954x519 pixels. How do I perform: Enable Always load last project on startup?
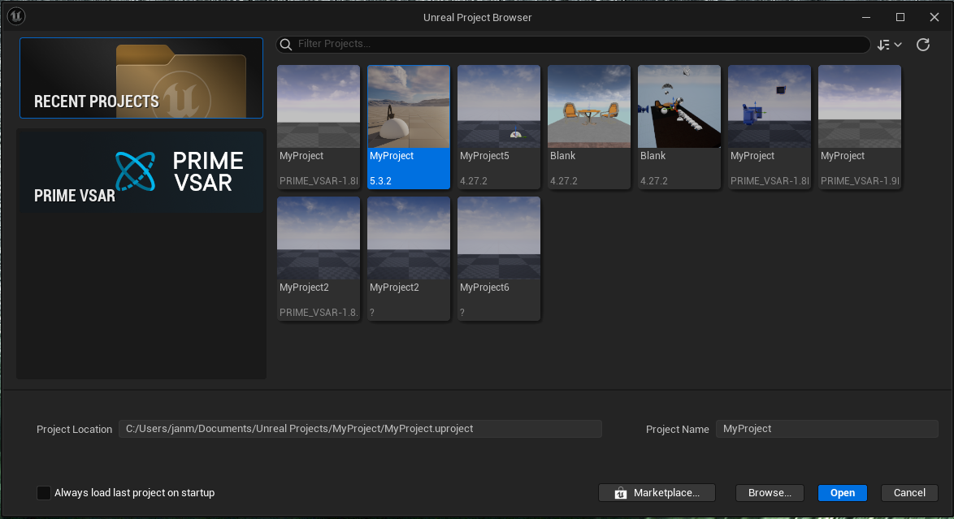pyautogui.click(x=44, y=493)
